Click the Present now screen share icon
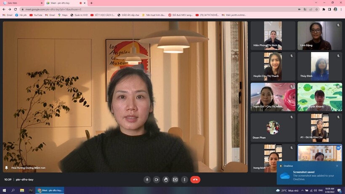Image resolution: width=345 pixels, height=194 pixels. pyautogui.click(x=175, y=180)
